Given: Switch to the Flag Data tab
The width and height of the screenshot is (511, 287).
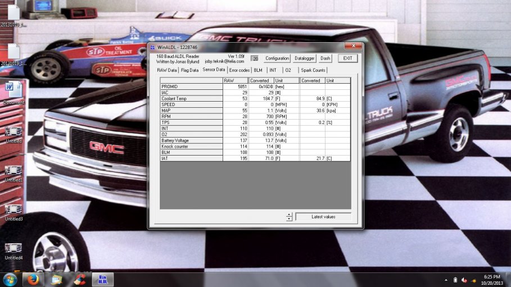Looking at the screenshot, I should tap(189, 70).
